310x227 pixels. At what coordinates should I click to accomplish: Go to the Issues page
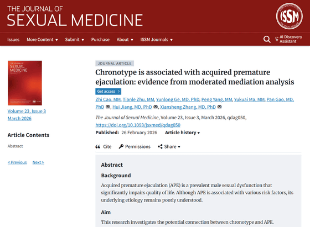[x=13, y=40]
